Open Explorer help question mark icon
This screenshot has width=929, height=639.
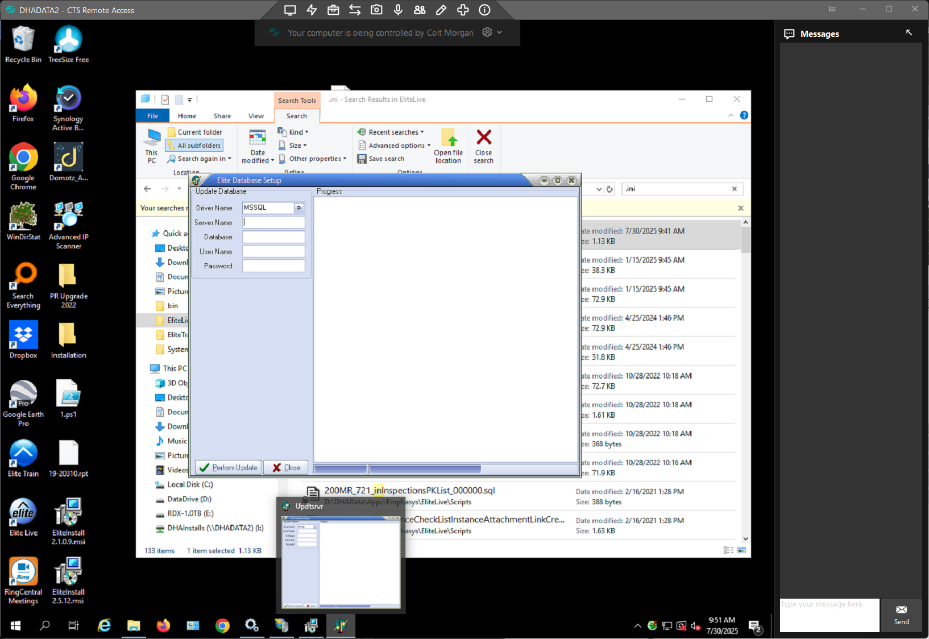click(x=744, y=115)
